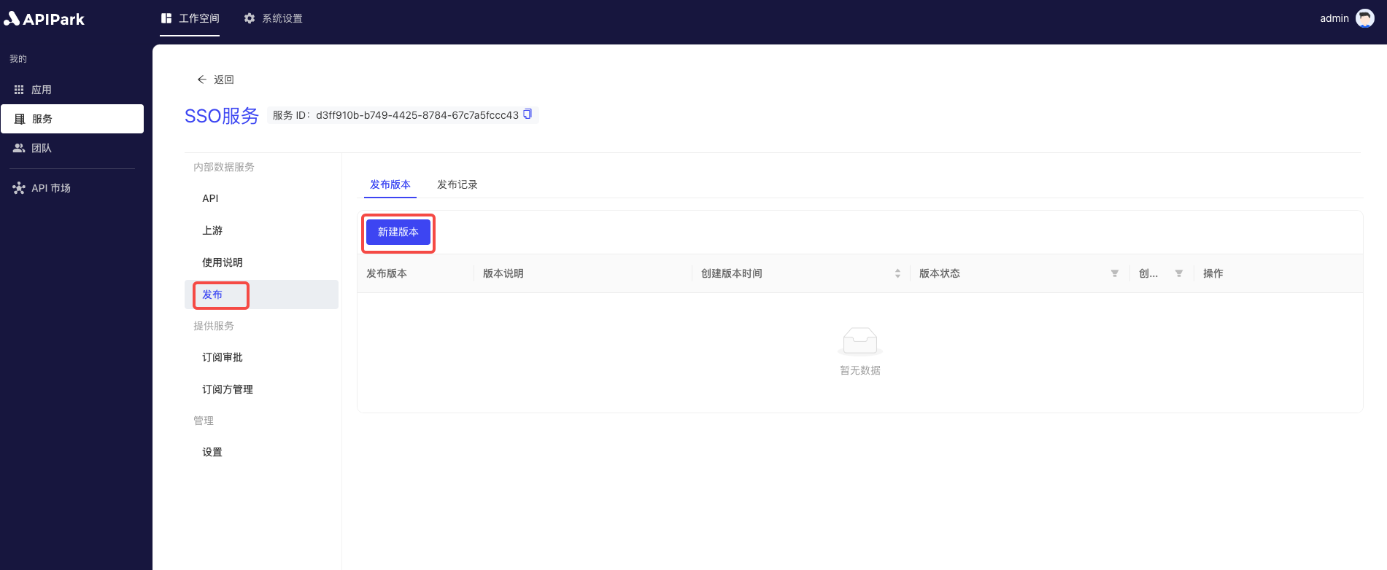The image size is (1387, 570).
Task: Switch to the 发布版本 tab
Action: pyautogui.click(x=390, y=184)
